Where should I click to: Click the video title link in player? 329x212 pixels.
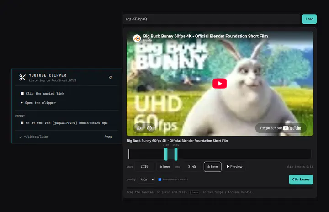(x=206, y=36)
